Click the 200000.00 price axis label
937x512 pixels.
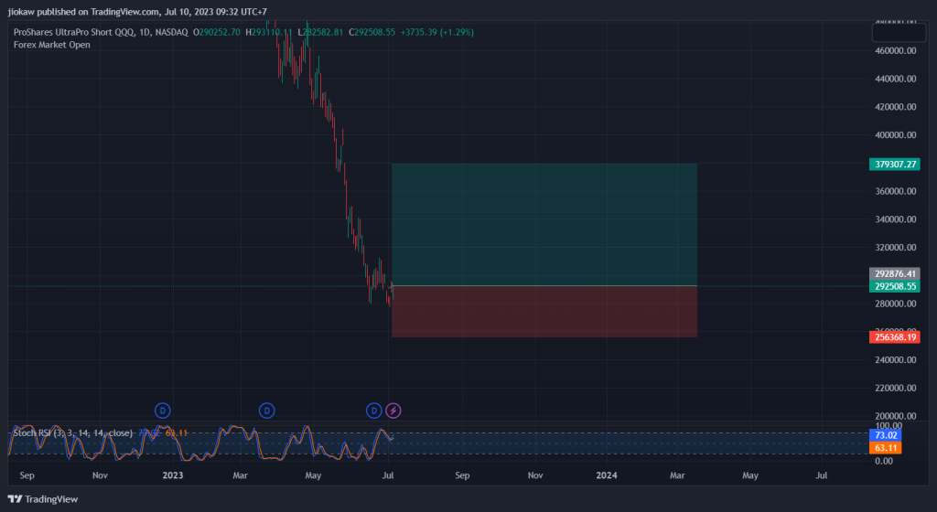tap(896, 416)
